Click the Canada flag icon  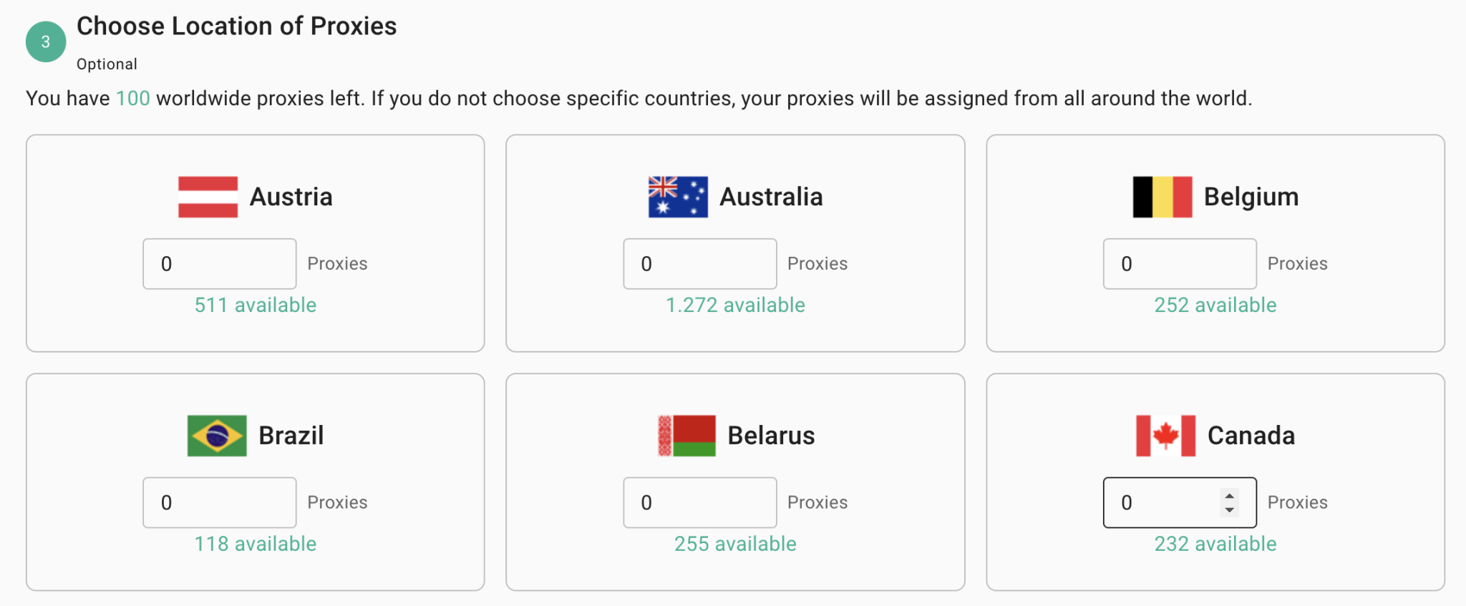point(1165,436)
